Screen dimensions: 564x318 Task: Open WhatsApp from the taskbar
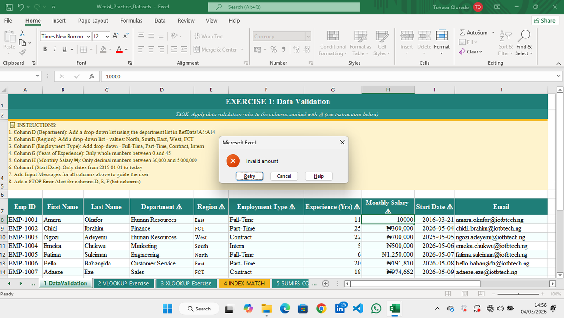pos(376,309)
